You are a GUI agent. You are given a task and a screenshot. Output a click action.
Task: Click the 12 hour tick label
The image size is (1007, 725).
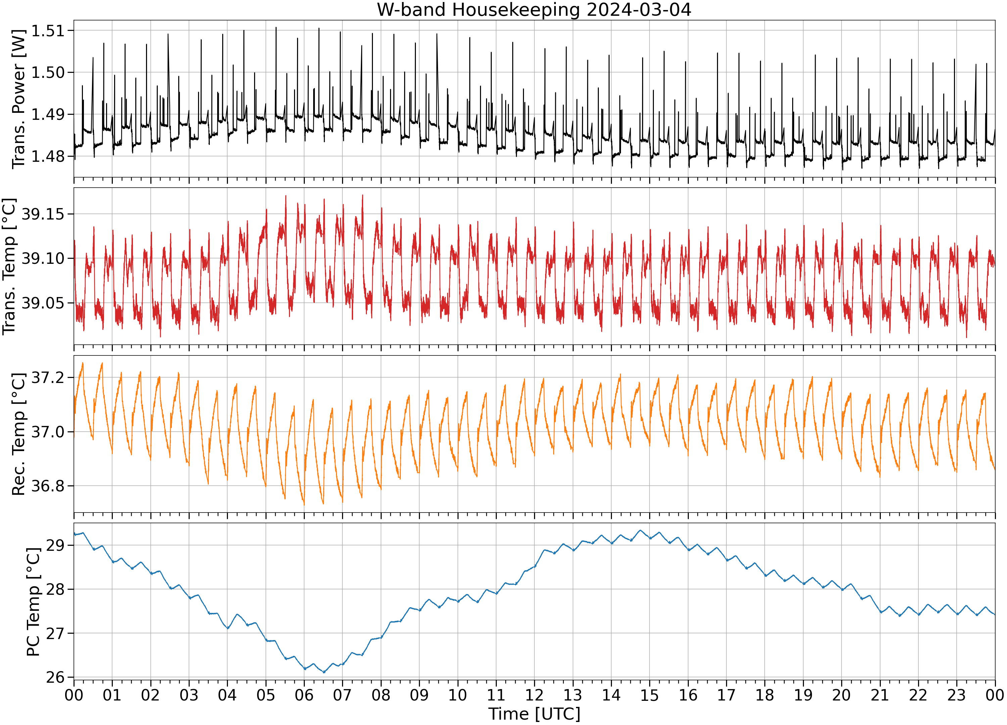[534, 695]
